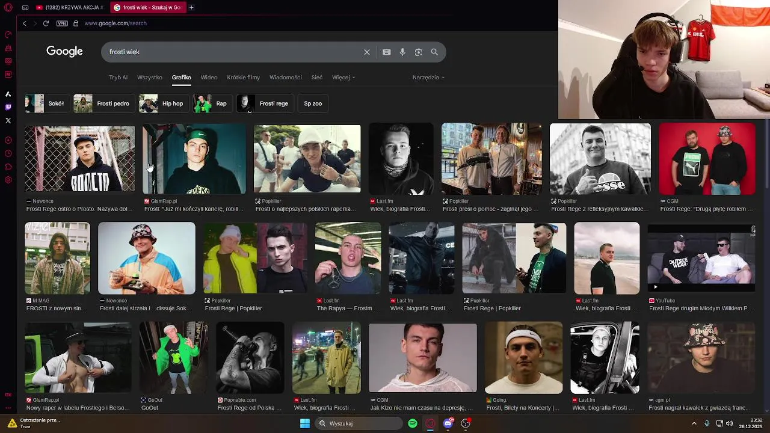Open the Aria AI sidebar icon

[x=8, y=94]
